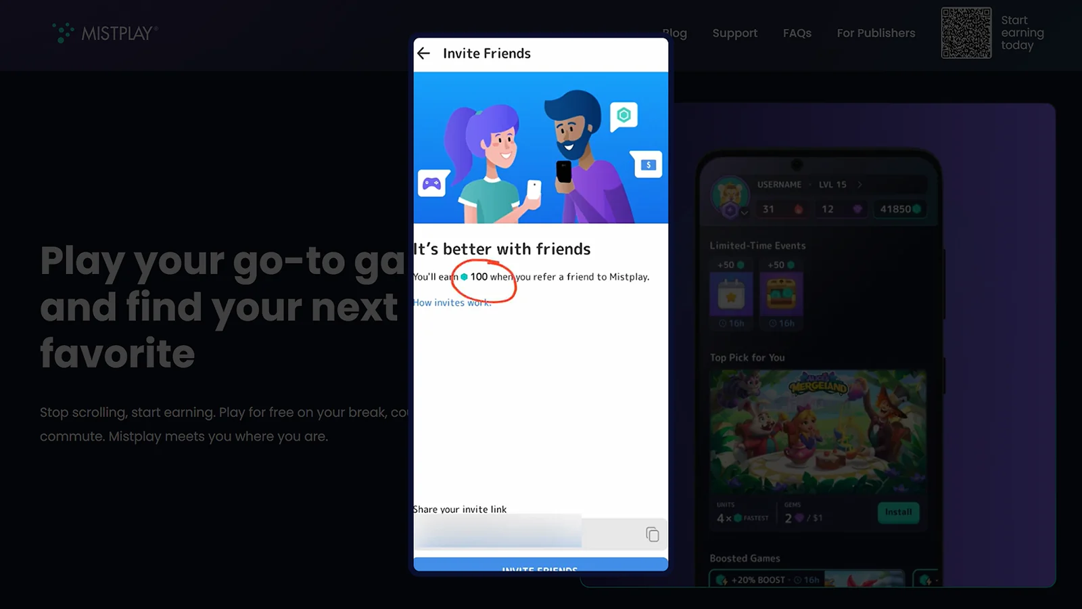Go back using the Invite Friends arrow
Viewport: 1082px width, 609px height.
tap(424, 53)
